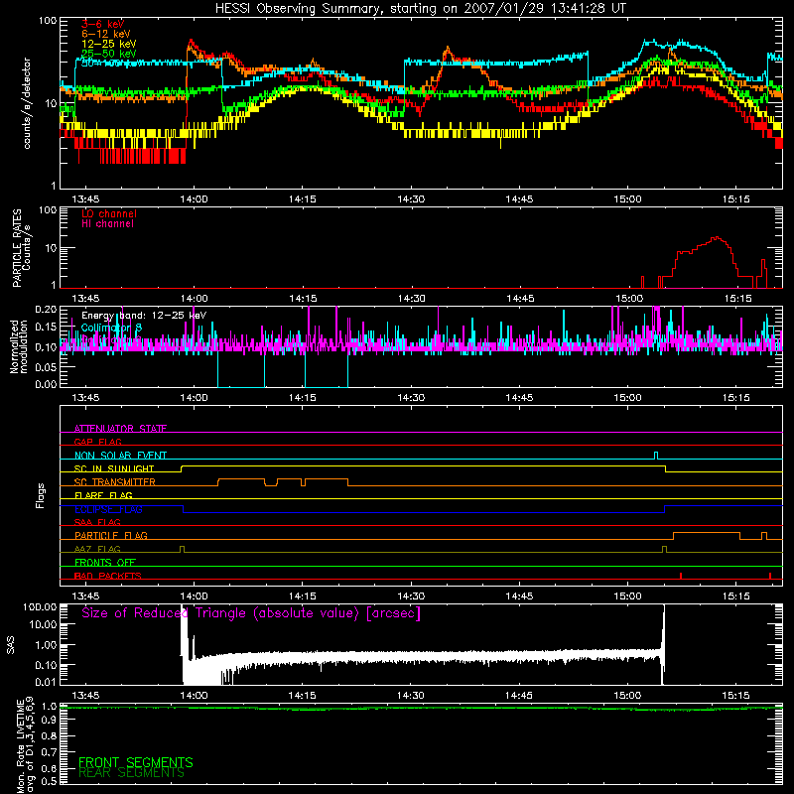The height and width of the screenshot is (794, 794).
Task: Click the "0.9" y-axis value on livetime panel
Action: [x=49, y=720]
